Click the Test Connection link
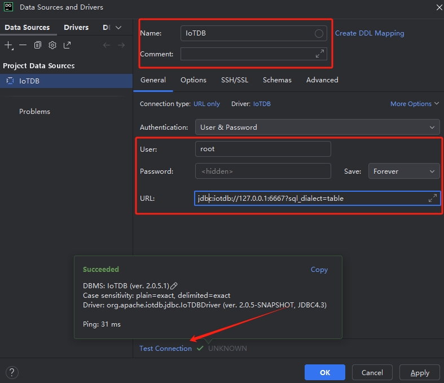 pyautogui.click(x=165, y=349)
